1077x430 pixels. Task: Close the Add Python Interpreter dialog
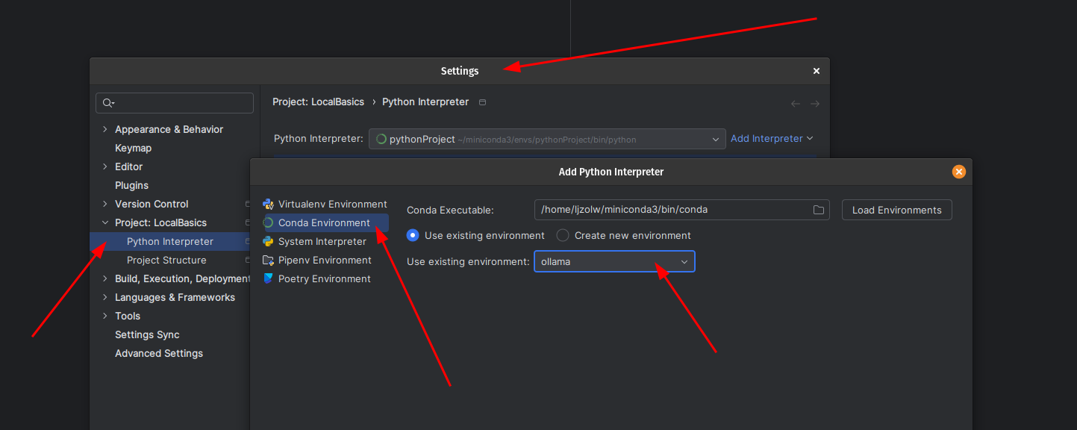959,172
